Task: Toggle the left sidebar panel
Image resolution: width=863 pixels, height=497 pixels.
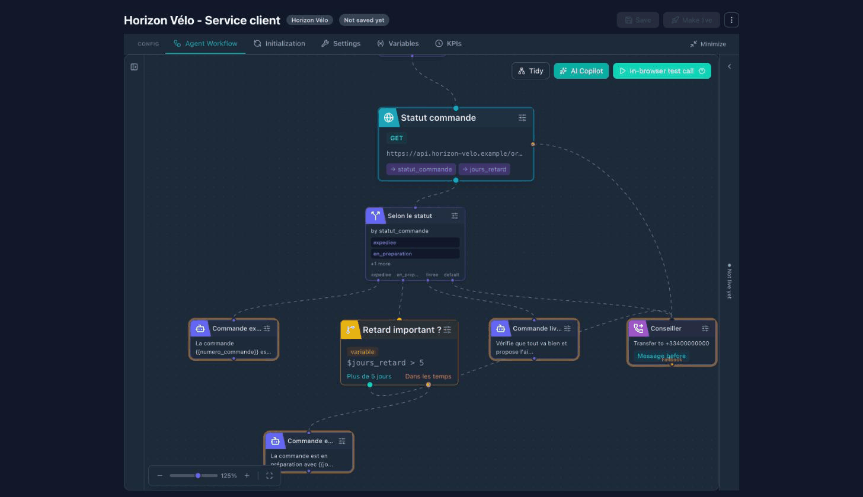Action: 135,67
